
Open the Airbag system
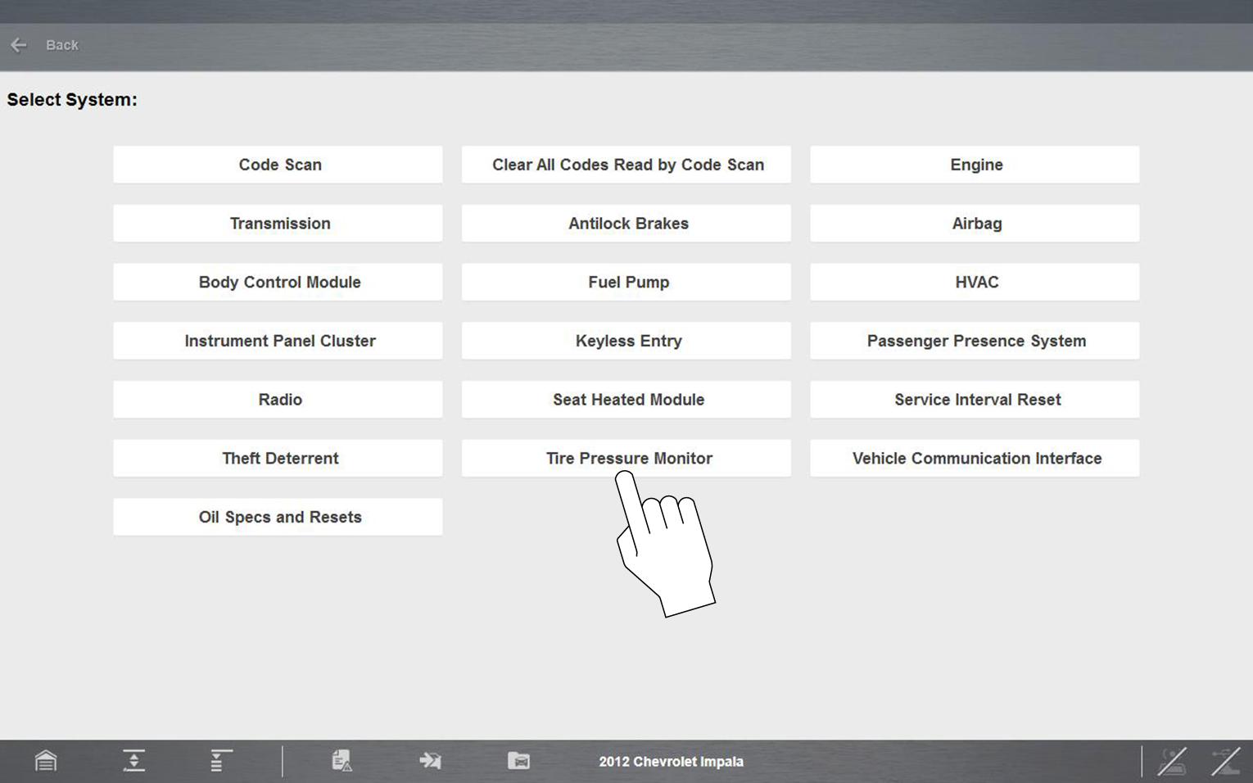tap(975, 224)
